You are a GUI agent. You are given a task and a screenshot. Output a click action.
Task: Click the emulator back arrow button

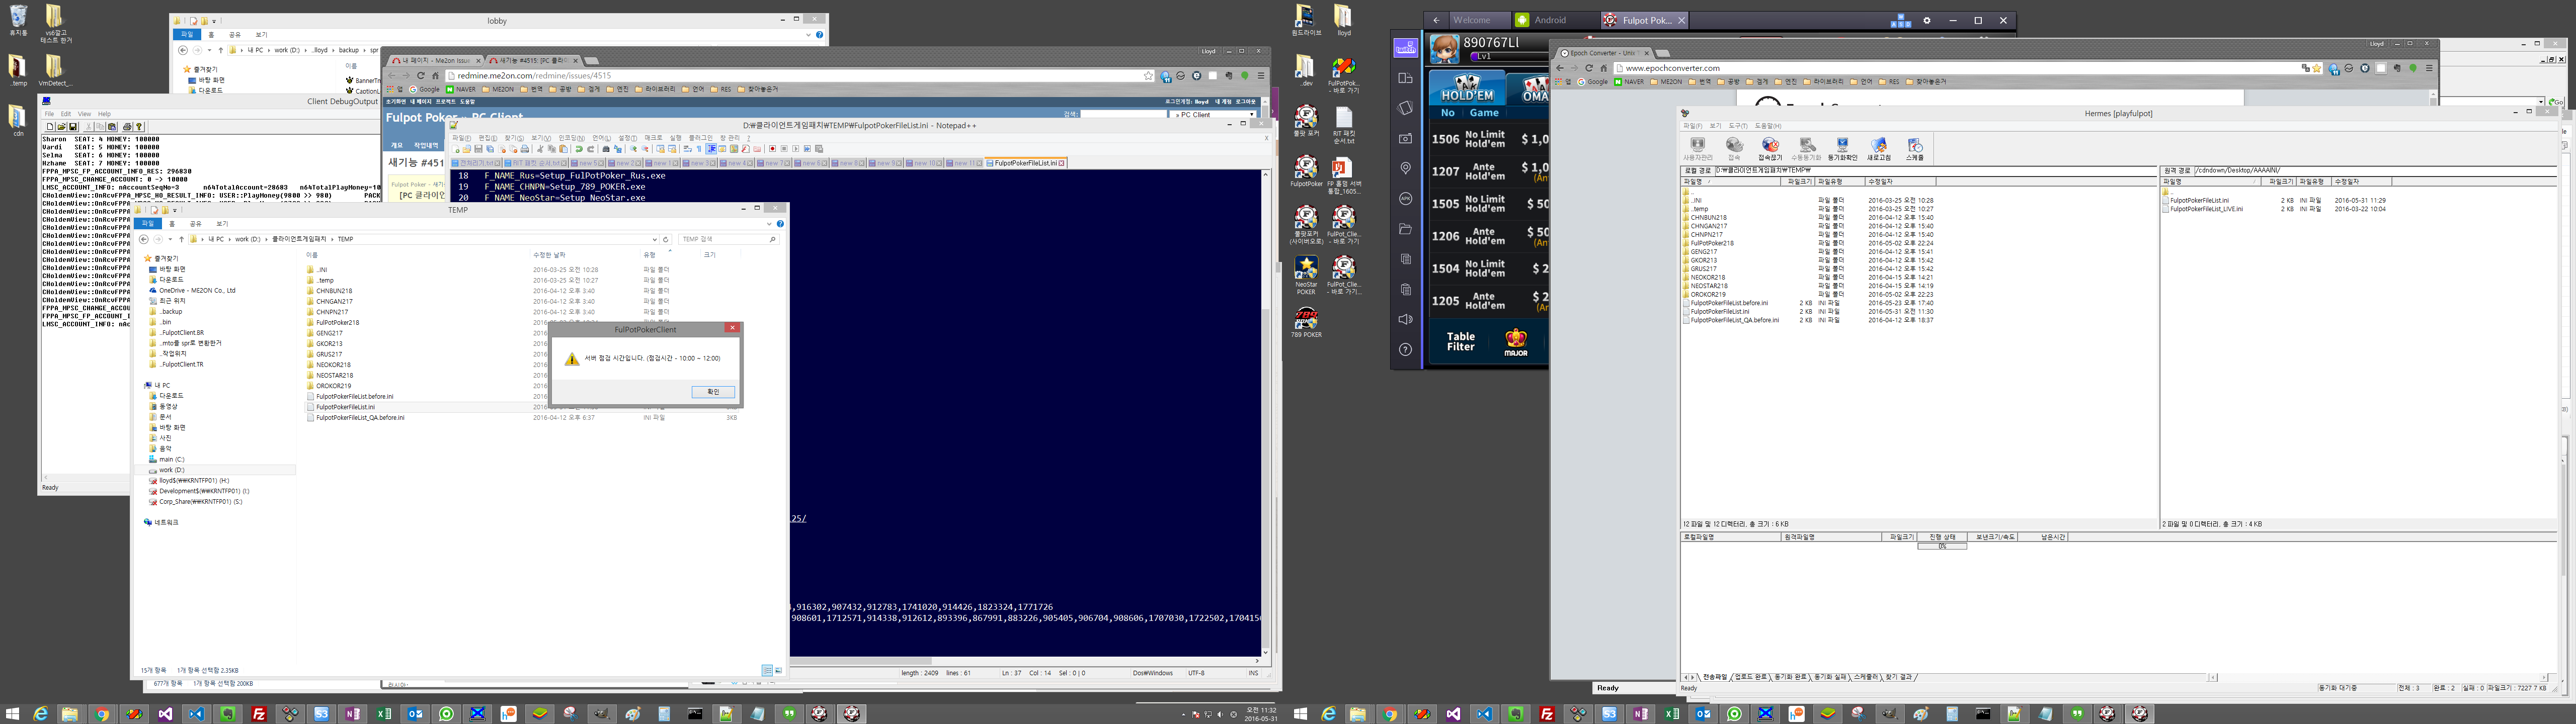pyautogui.click(x=1436, y=20)
